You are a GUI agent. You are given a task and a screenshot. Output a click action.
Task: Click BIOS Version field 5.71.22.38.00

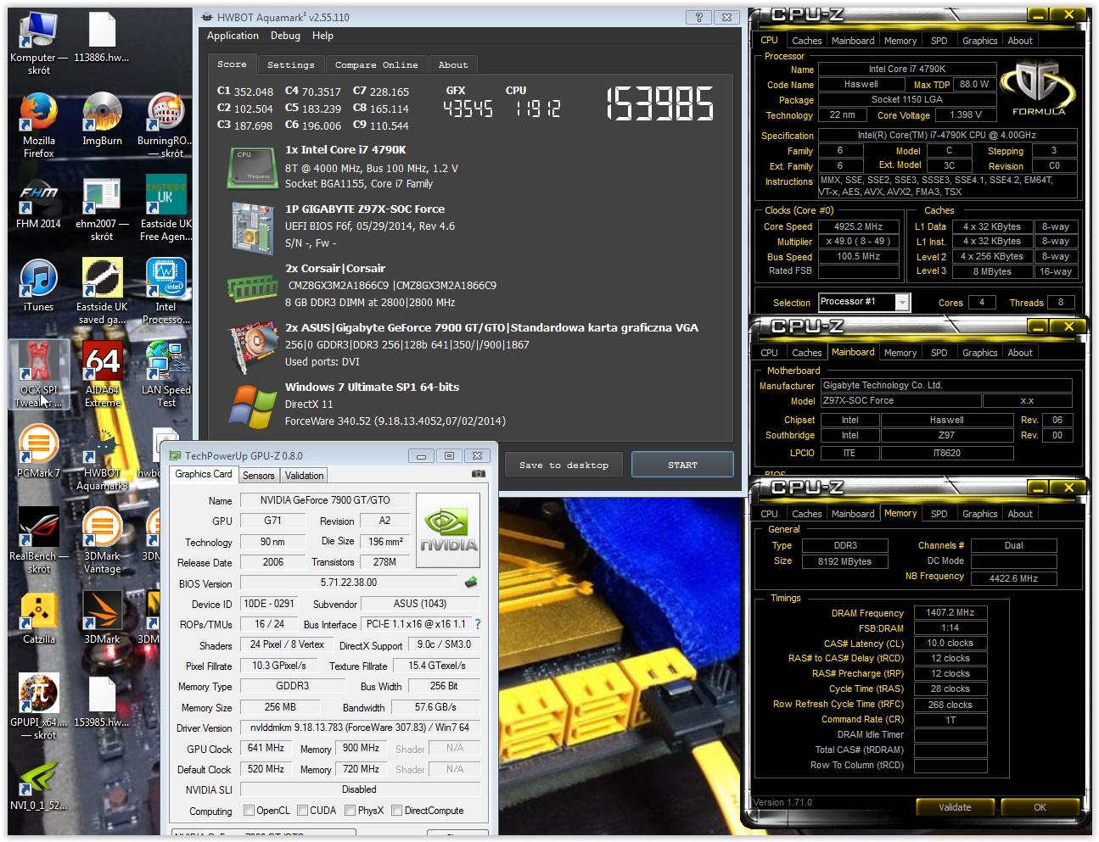pyautogui.click(x=349, y=583)
